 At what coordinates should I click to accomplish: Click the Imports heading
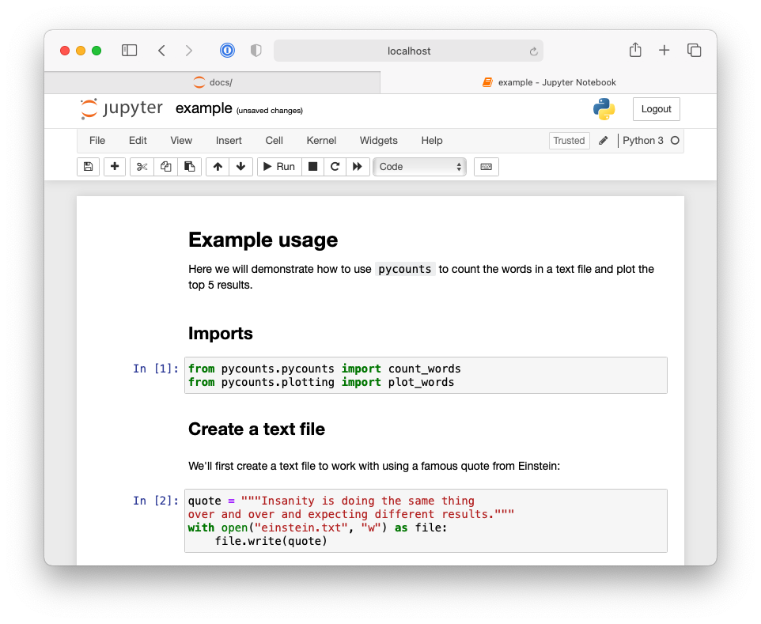[x=221, y=334]
